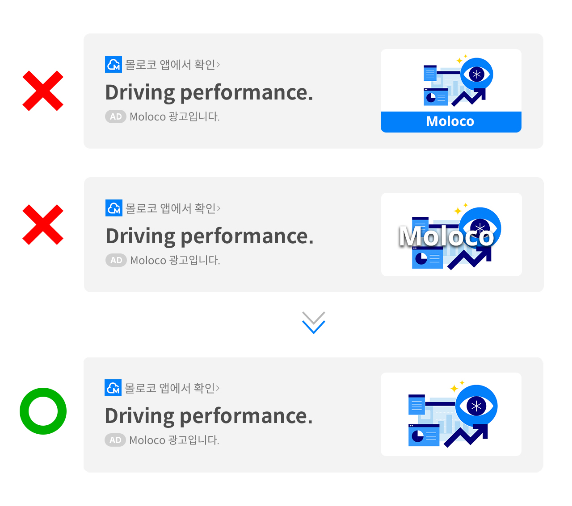
Task: Click the Moloco cloud icon in the blue-banner ad
Action: [x=114, y=64]
